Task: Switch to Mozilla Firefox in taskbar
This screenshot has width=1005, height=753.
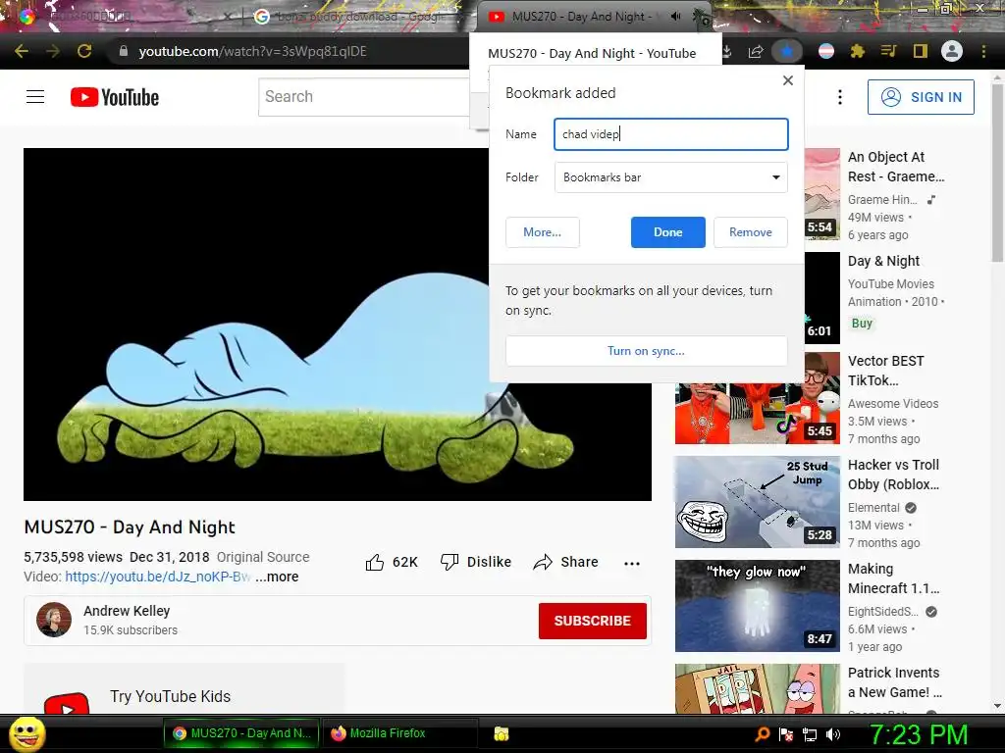Action: click(x=399, y=733)
